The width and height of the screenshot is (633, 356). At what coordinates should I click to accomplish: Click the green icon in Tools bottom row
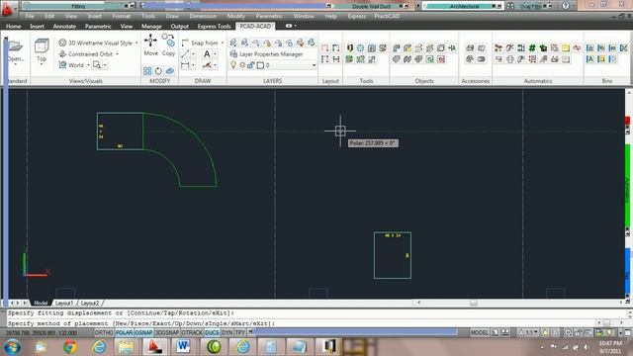(x=349, y=59)
